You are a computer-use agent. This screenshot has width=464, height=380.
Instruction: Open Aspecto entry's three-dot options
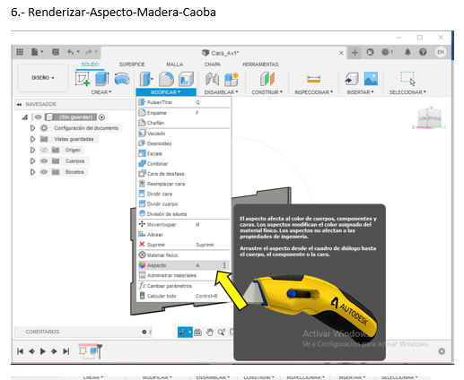[x=224, y=265]
